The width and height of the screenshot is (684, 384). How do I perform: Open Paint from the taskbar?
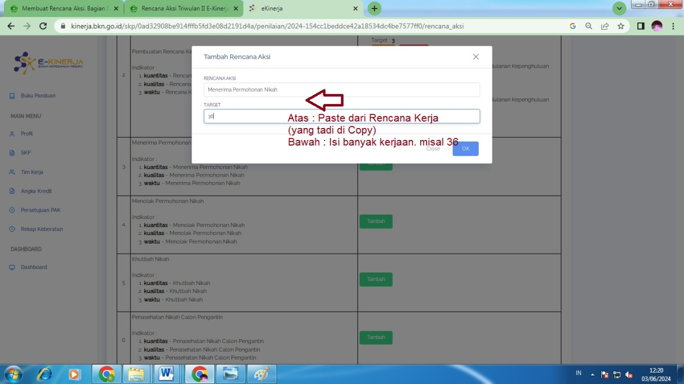point(262,374)
